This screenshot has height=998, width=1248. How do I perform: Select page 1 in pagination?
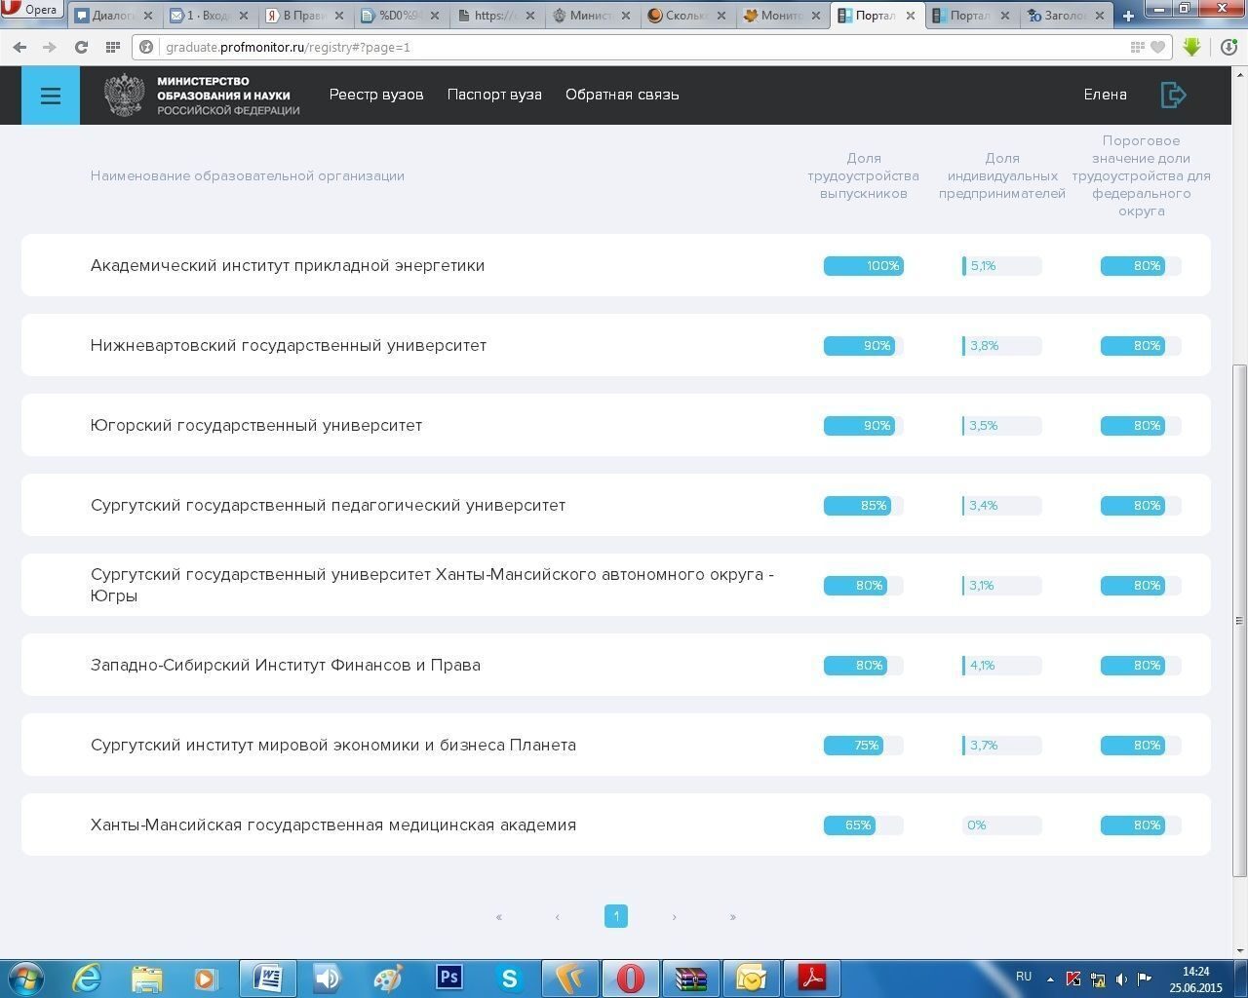coord(616,916)
